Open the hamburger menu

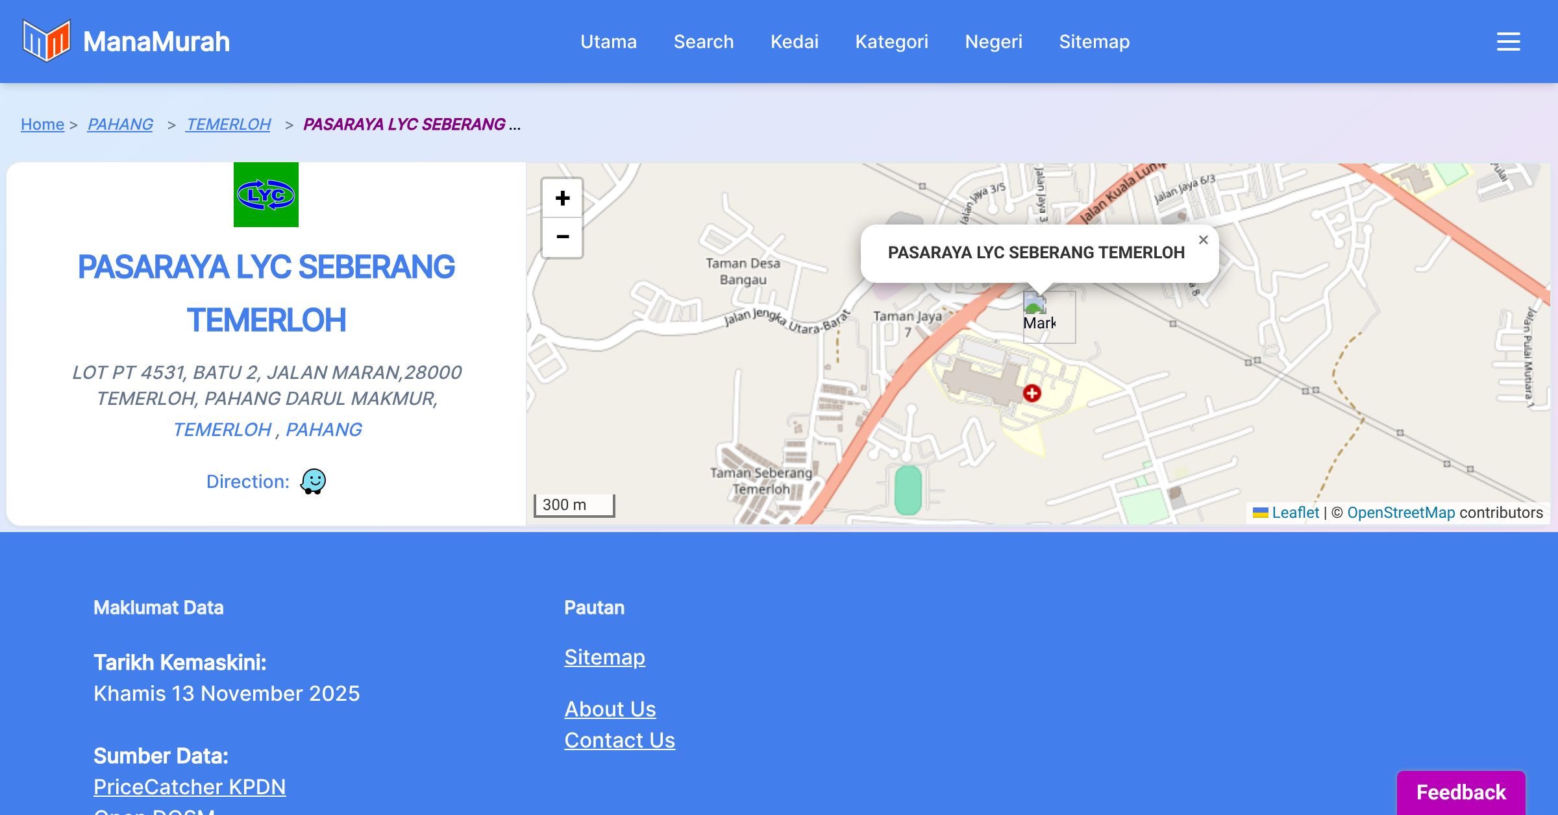(1508, 42)
